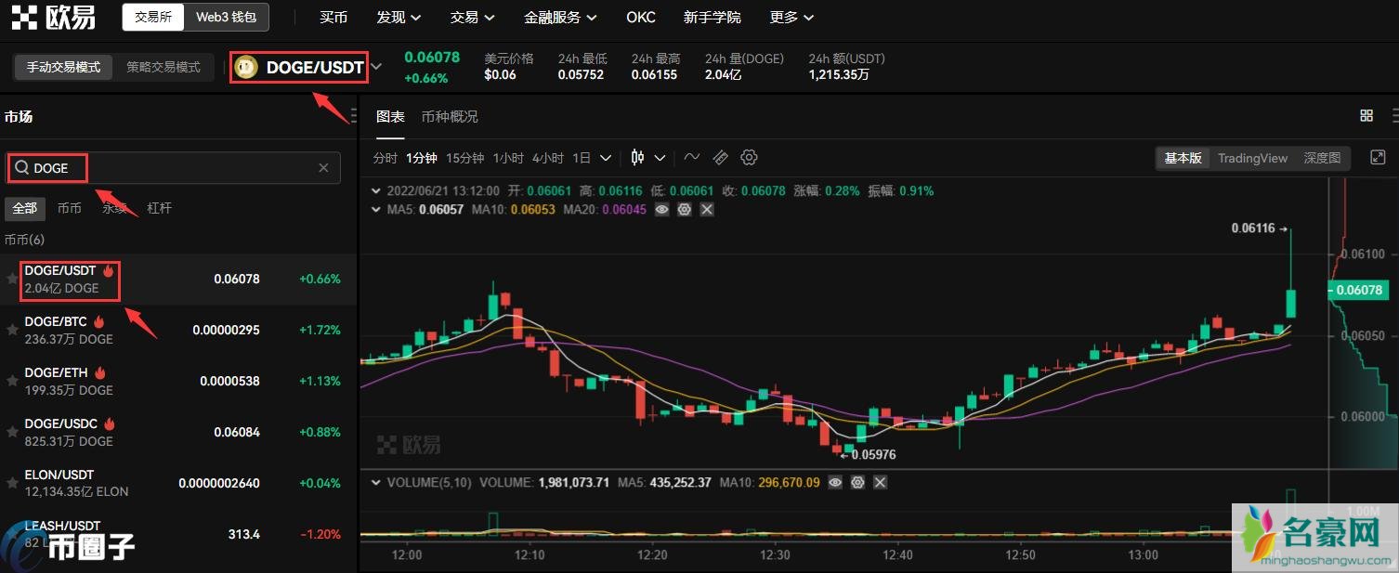Viewport: 1399px width, 573px height.
Task: Favorite DOGE/ETH with its star
Action: [x=12, y=381]
